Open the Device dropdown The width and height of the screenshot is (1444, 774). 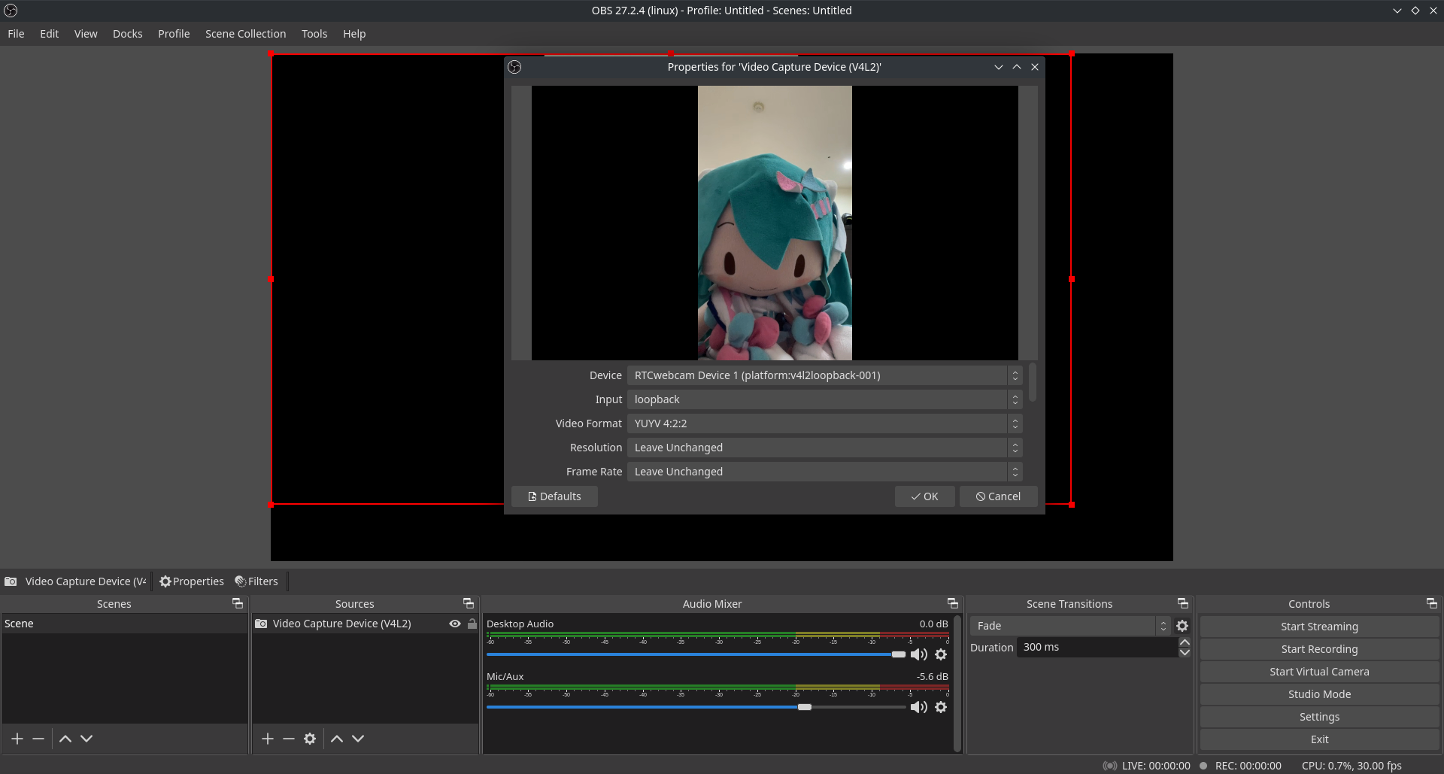(x=825, y=375)
